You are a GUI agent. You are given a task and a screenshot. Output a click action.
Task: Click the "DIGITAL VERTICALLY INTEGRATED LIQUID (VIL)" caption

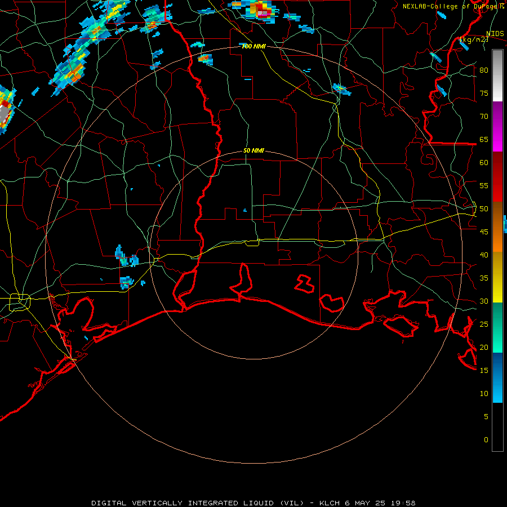click(x=198, y=503)
